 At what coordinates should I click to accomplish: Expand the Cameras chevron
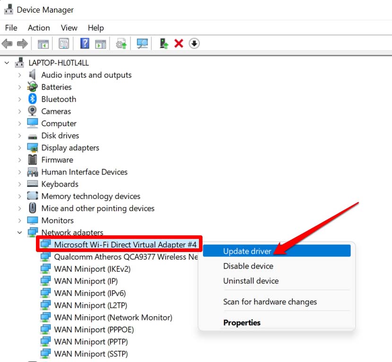tap(19, 111)
